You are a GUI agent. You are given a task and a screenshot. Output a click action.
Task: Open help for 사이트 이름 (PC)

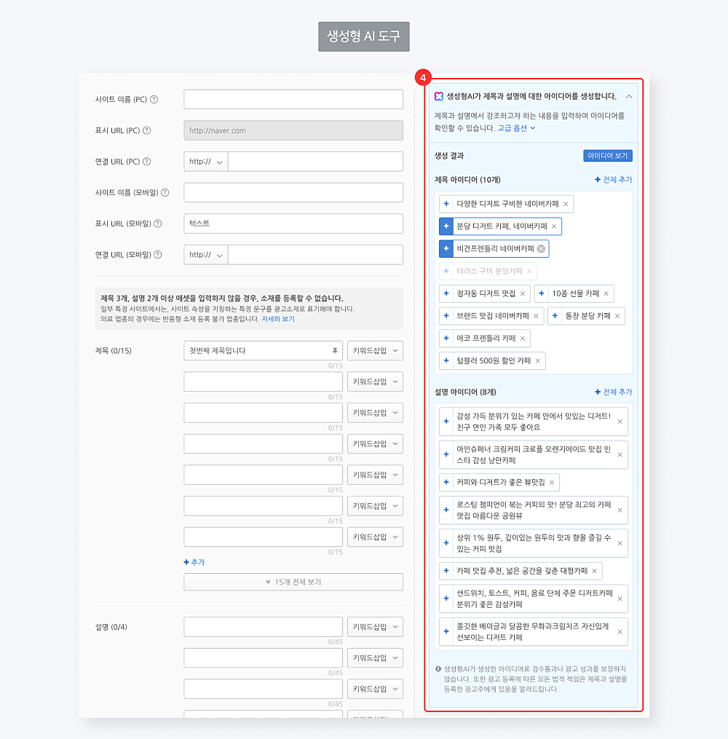click(154, 100)
